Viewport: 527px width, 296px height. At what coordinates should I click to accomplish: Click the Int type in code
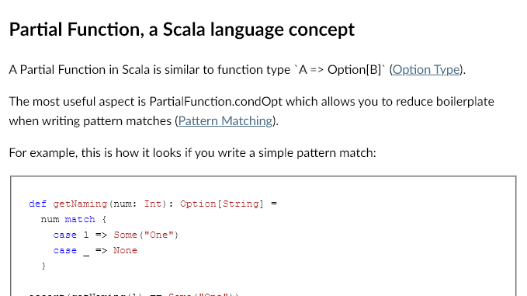153,204
